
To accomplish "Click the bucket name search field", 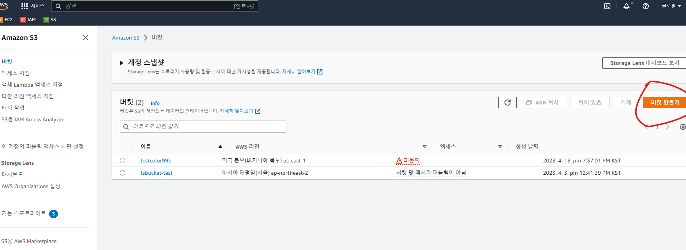I will (x=203, y=127).
